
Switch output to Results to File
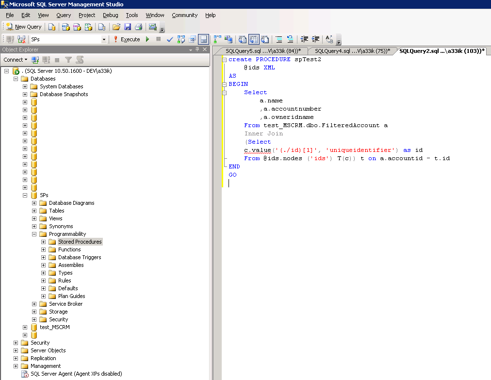pos(265,39)
